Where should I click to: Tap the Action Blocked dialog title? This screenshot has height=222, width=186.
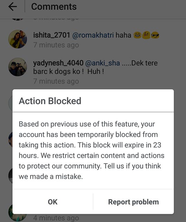pos(50,101)
